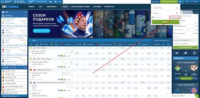The image size is (200, 98).
Task: Decrease stake amount with minus button
Action: pyautogui.click(x=187, y=30)
